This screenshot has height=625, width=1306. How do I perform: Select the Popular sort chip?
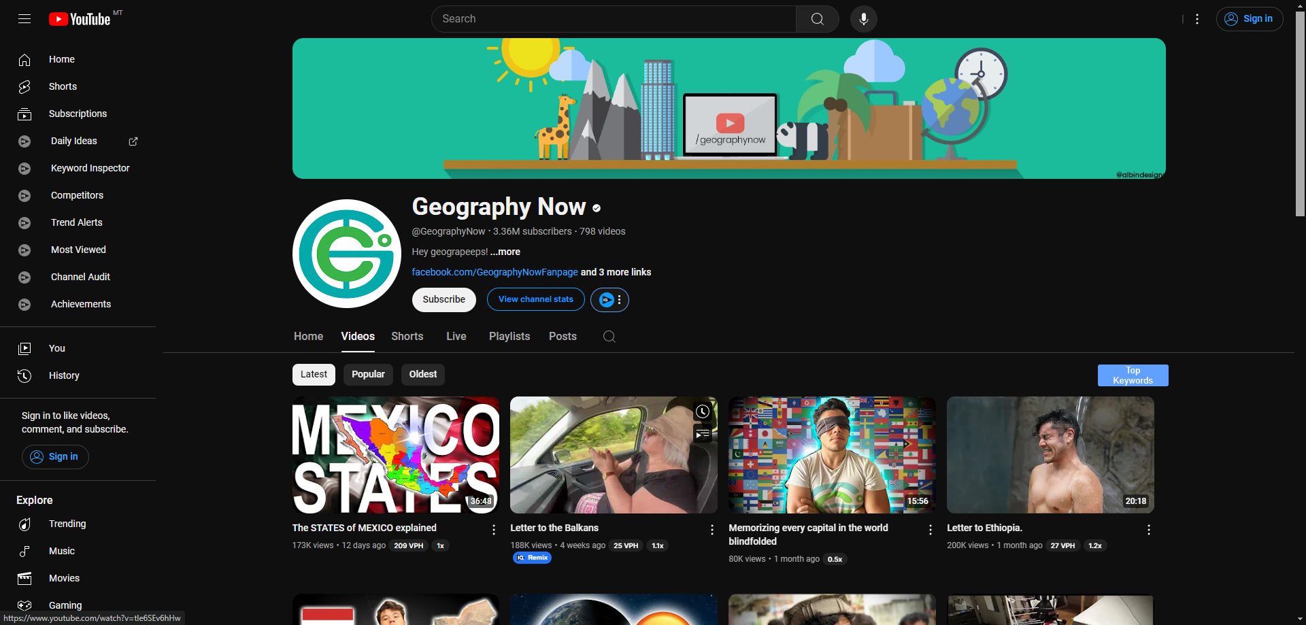(368, 375)
